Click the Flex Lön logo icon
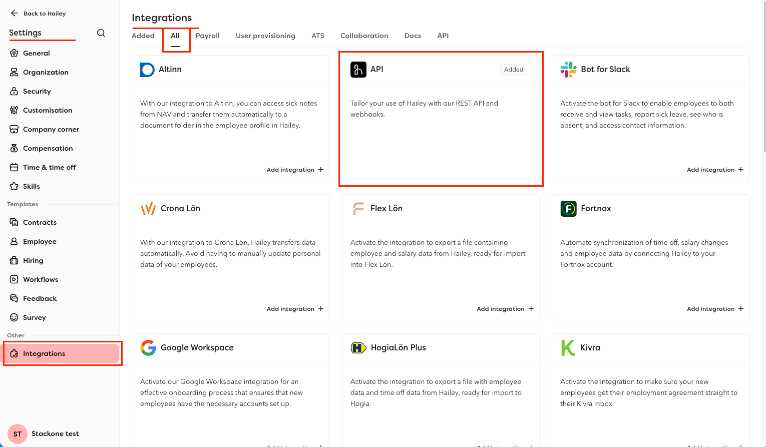Image resolution: width=766 pixels, height=447 pixels. (x=358, y=209)
